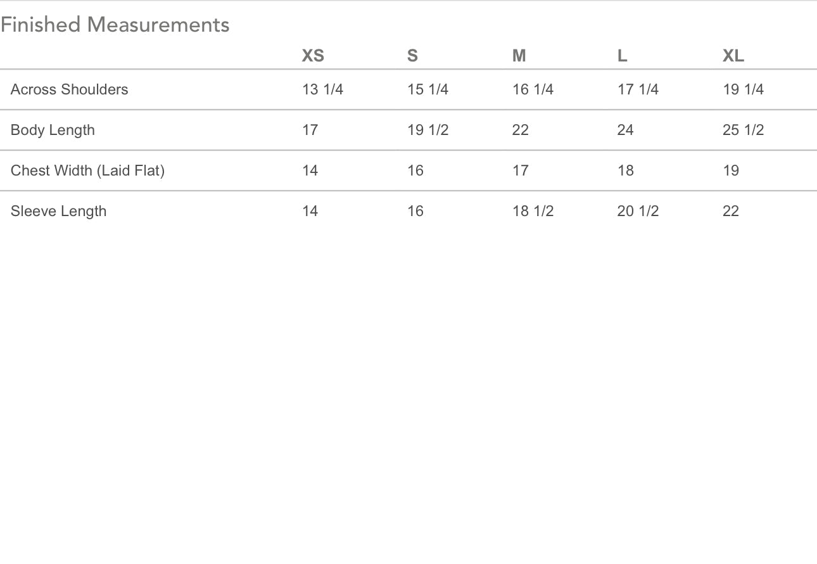Image resolution: width=817 pixels, height=564 pixels.
Task: Select the 20 1/2 sleeve length value
Action: pos(638,211)
